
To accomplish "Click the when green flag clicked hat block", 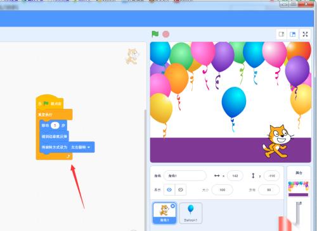I will point(50,102).
